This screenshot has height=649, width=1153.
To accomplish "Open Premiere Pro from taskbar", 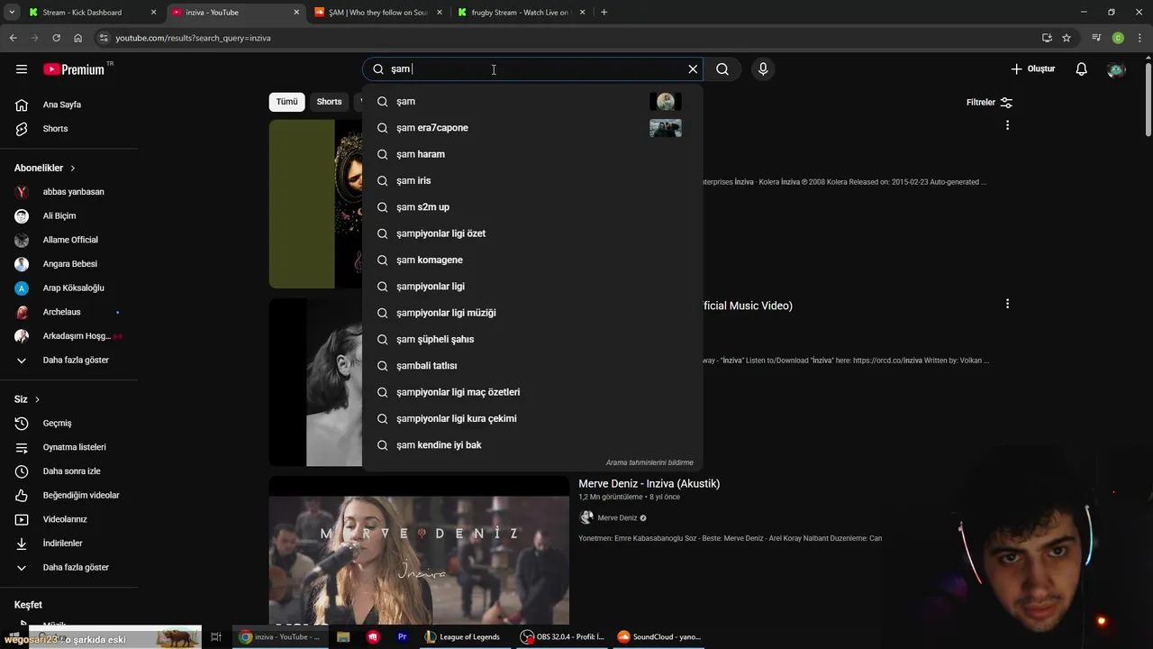I will 403,637.
